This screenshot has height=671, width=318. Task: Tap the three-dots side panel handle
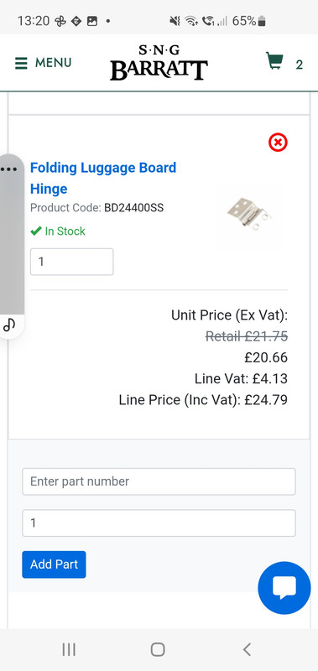pyautogui.click(x=8, y=169)
